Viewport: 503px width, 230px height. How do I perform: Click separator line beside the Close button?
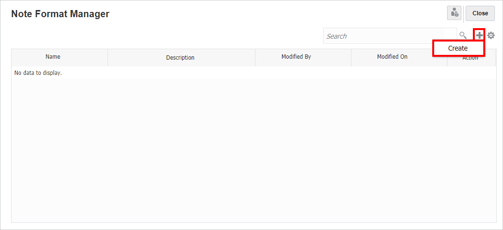point(464,13)
